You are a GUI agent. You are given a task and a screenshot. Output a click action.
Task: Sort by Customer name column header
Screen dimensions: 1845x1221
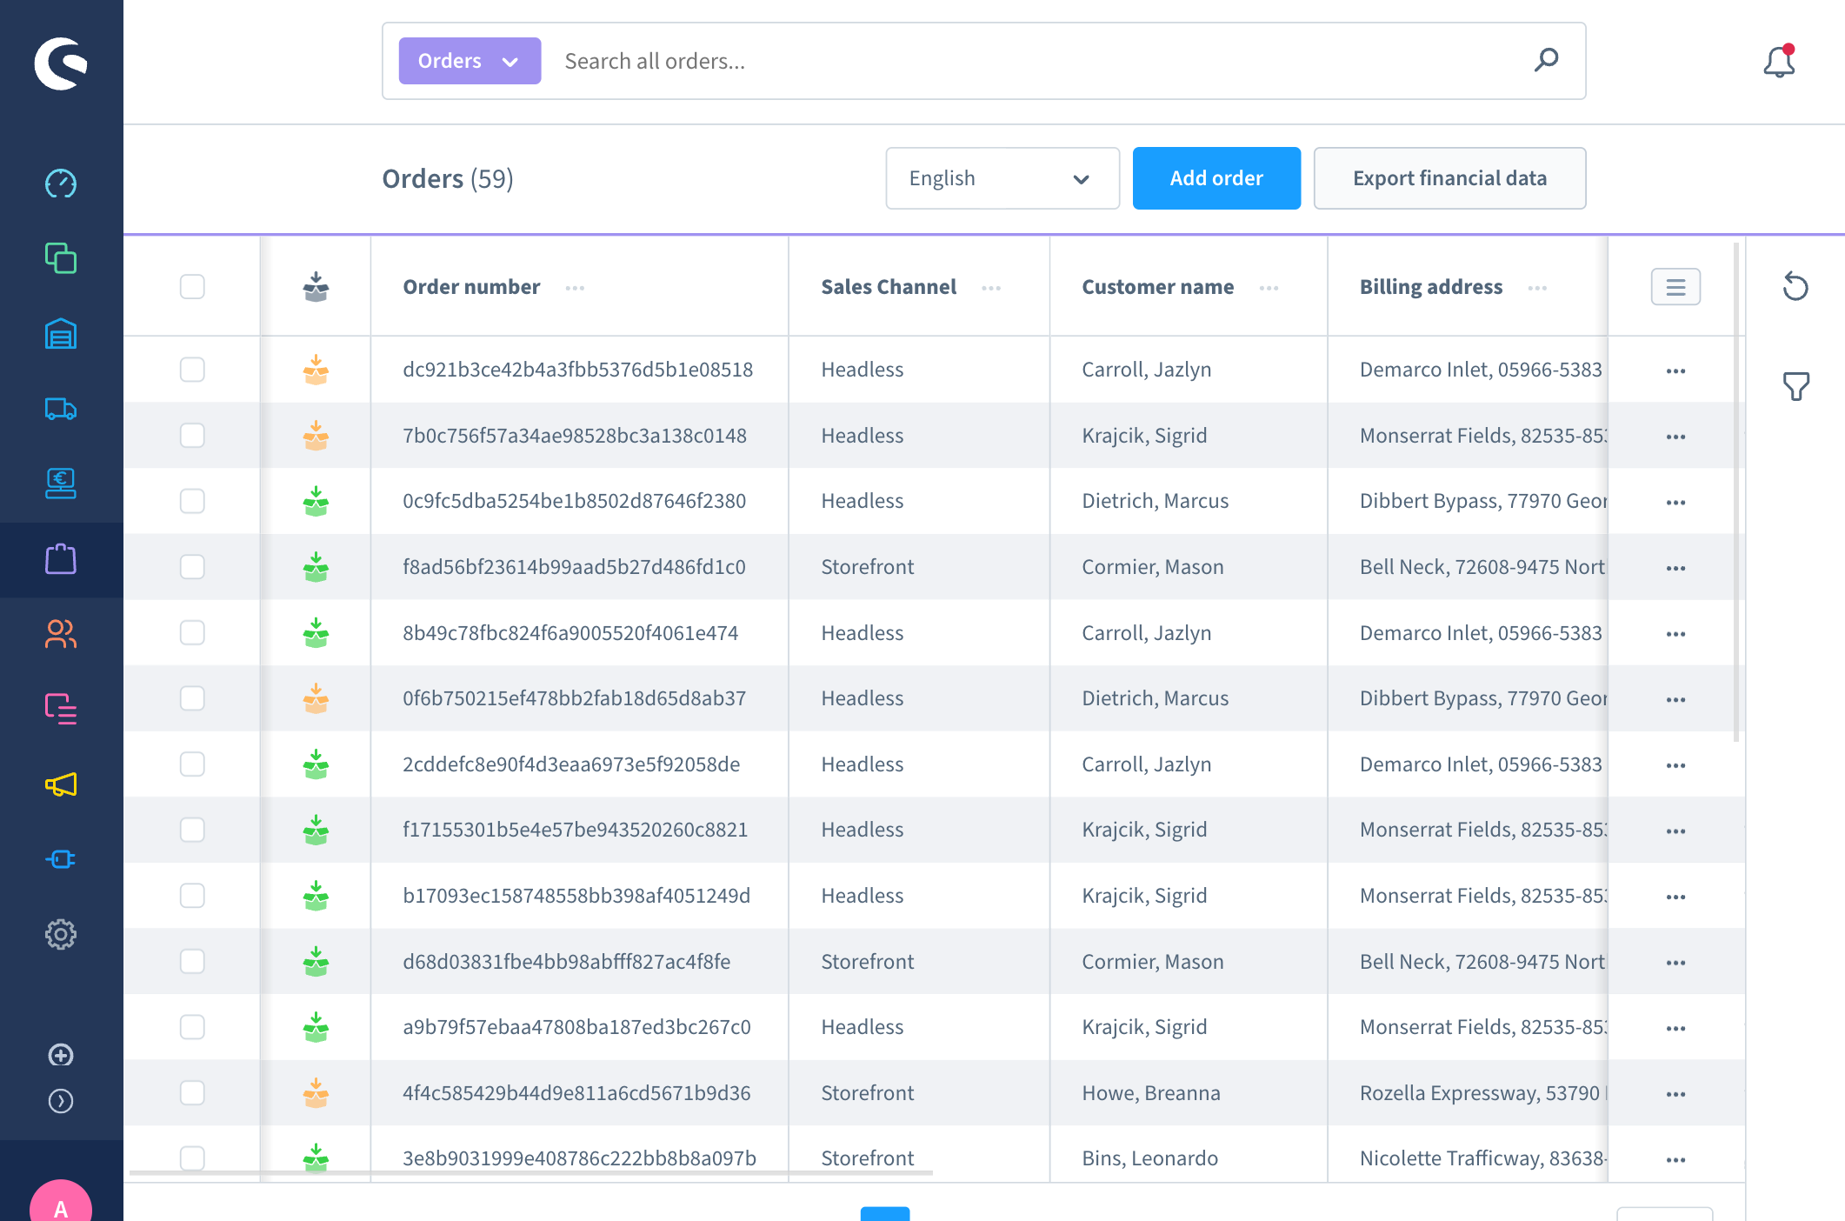(1157, 287)
